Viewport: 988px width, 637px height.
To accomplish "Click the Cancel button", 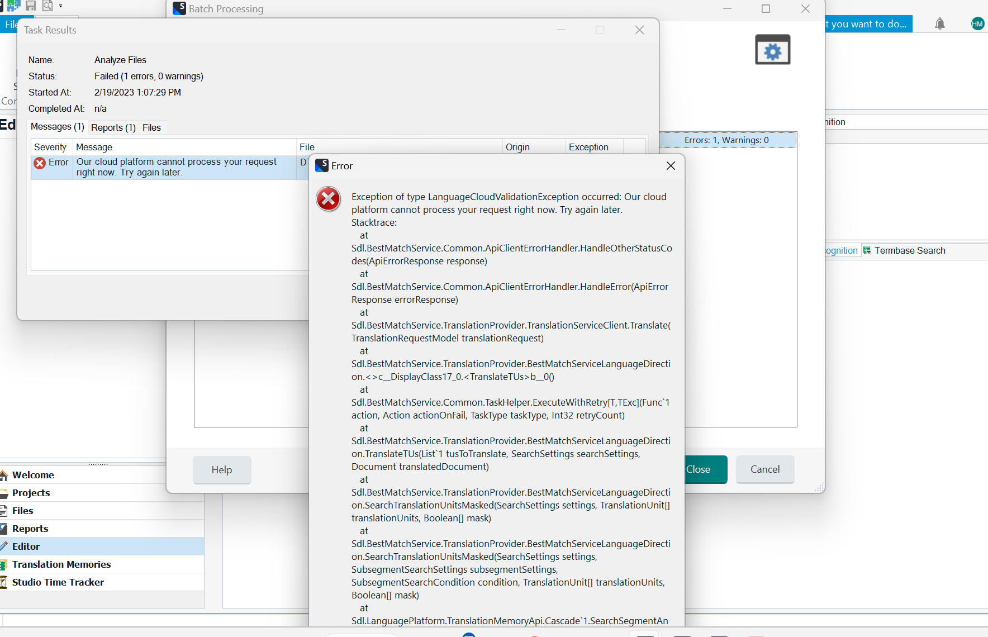I will pos(764,469).
